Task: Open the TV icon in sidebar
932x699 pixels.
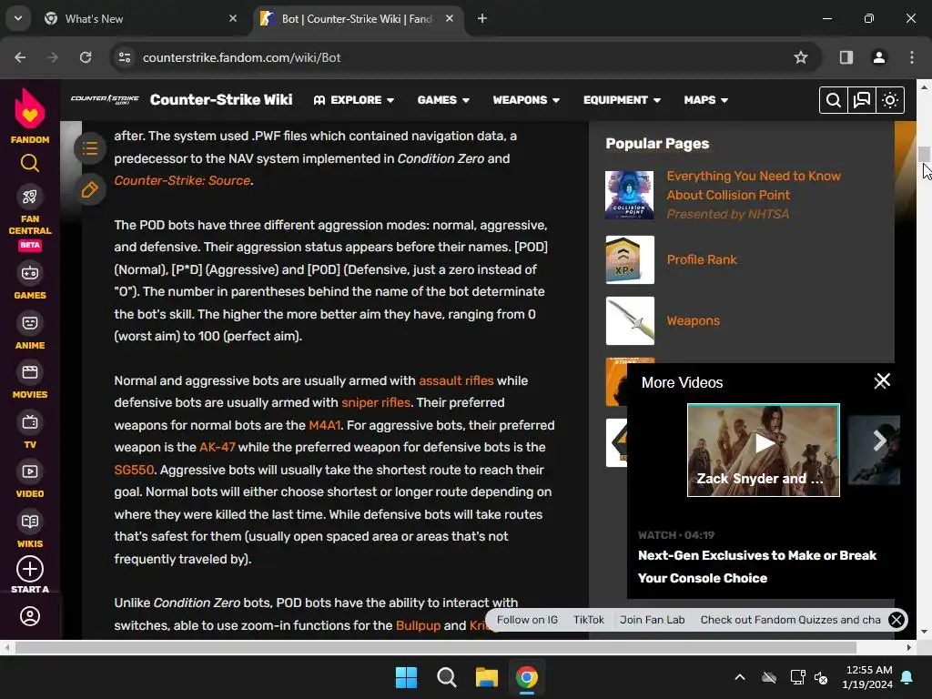Action: 30,422
